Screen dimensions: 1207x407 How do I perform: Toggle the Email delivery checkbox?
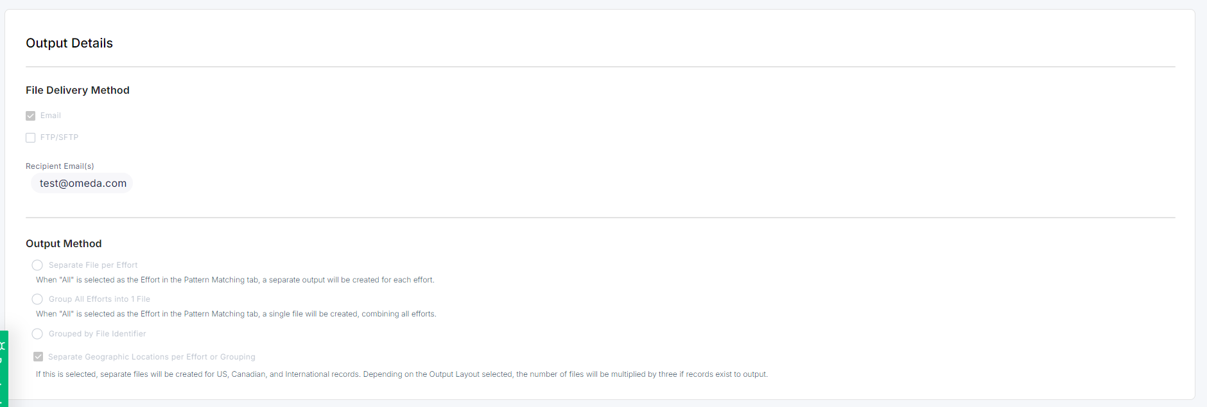coord(30,116)
